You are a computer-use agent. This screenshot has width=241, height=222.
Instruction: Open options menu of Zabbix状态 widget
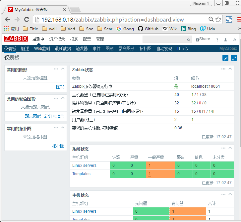click(223, 69)
